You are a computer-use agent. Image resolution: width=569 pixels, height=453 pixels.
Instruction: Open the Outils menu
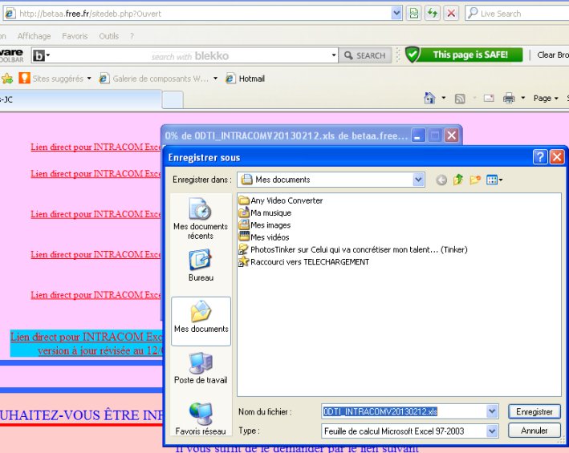click(109, 36)
